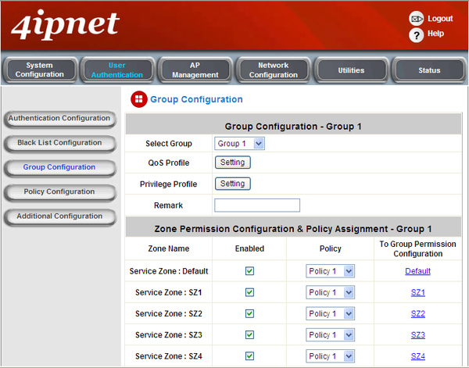Open the System Configuration tab
Image resolution: width=469 pixels, height=368 pixels.
(x=40, y=70)
